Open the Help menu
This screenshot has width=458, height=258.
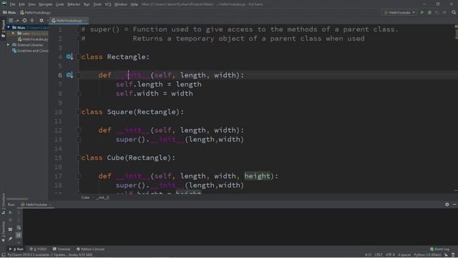pos(134,4)
